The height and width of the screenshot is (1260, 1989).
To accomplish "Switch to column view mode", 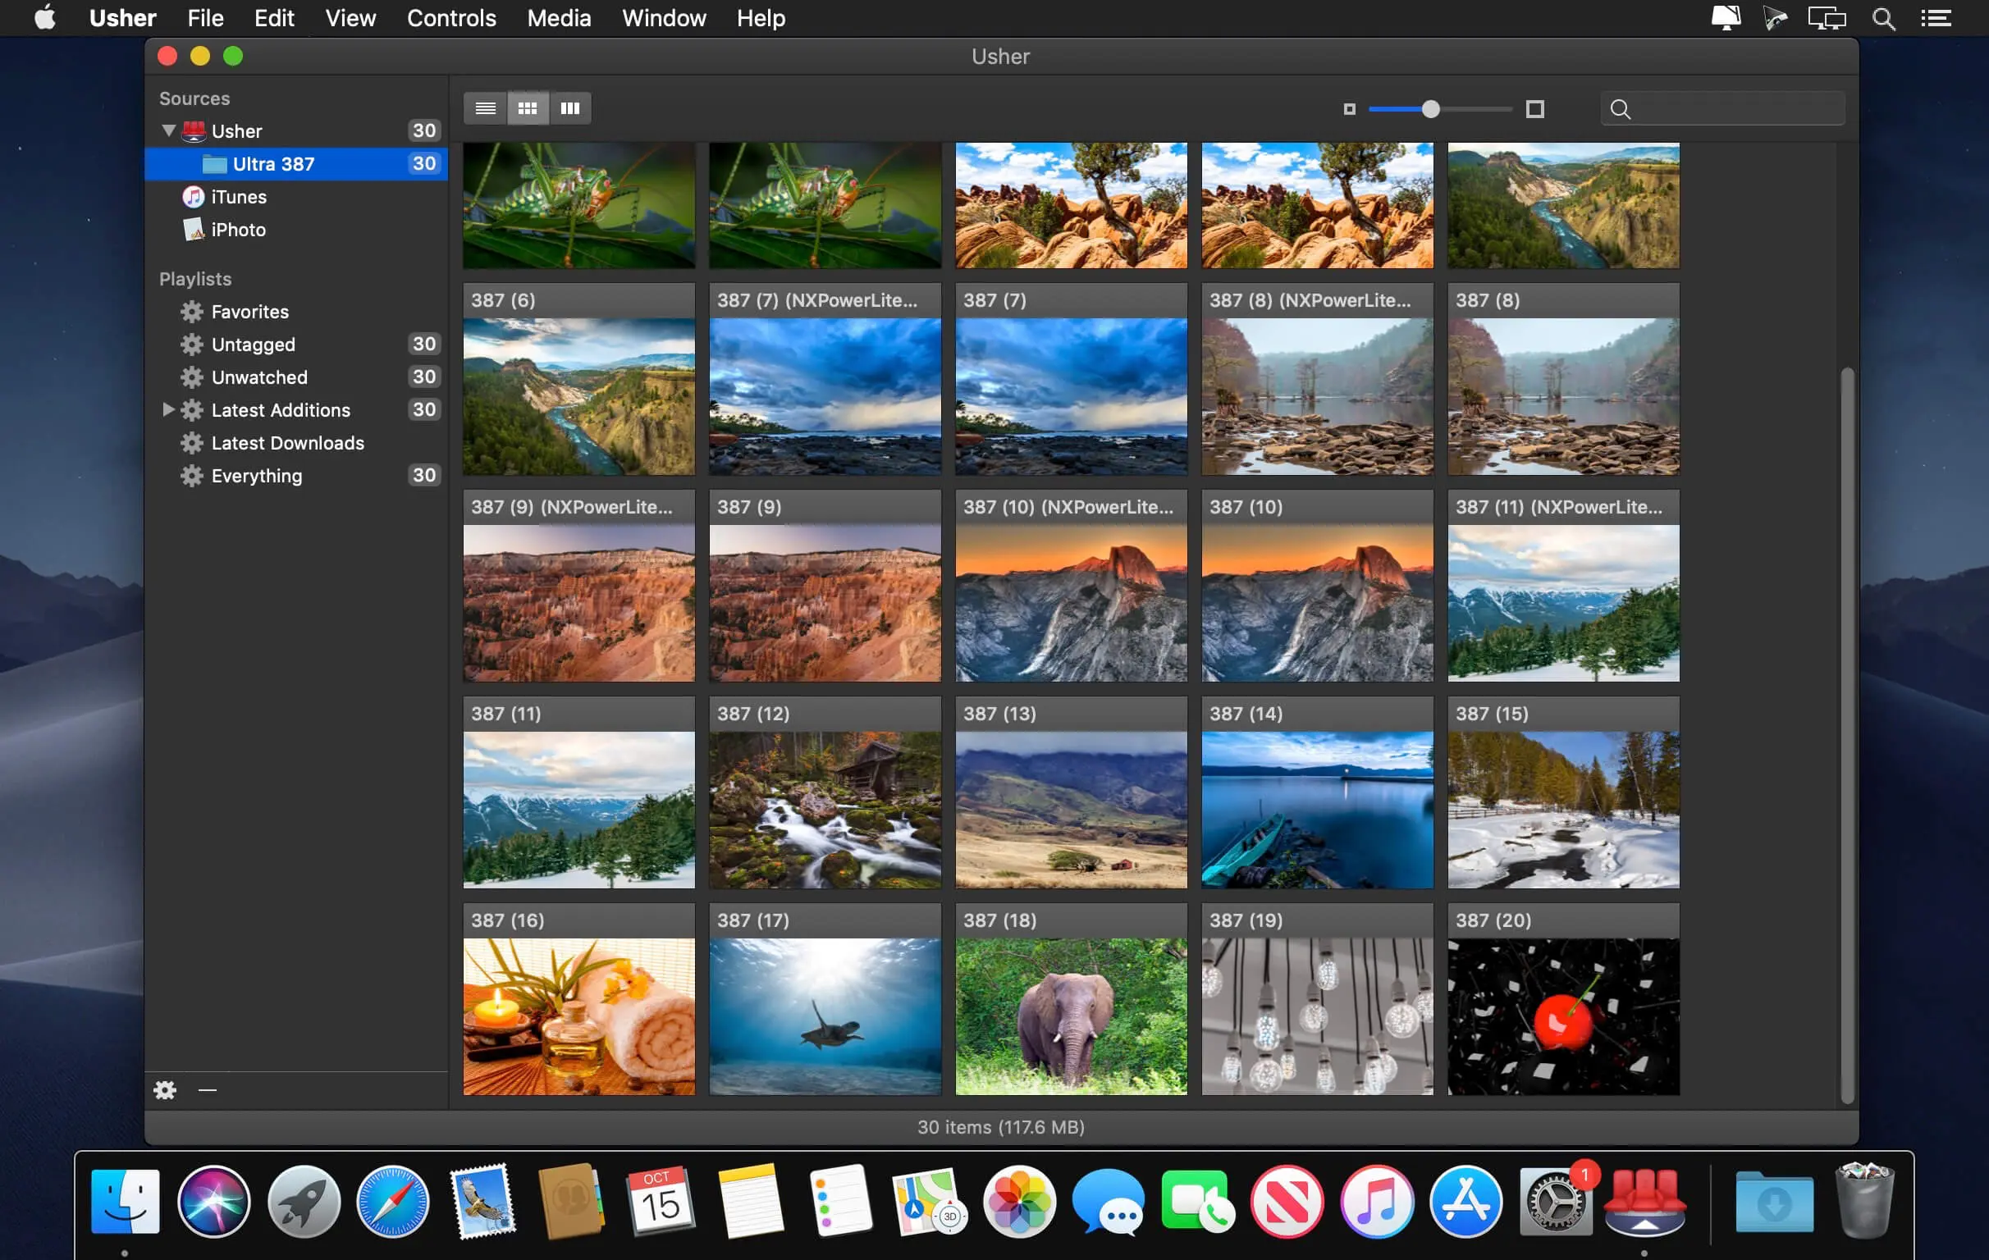I will (x=570, y=108).
